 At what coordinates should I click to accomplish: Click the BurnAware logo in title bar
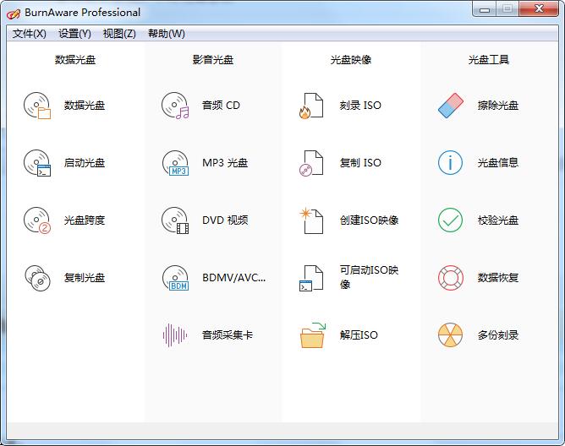click(x=14, y=14)
